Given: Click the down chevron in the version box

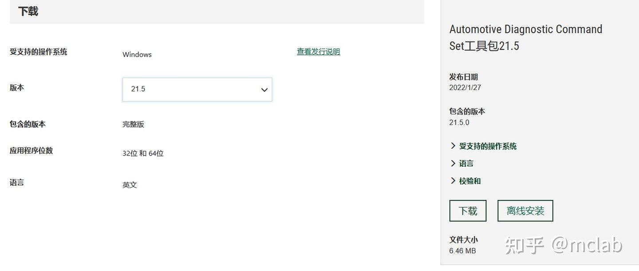Looking at the screenshot, I should tap(264, 90).
